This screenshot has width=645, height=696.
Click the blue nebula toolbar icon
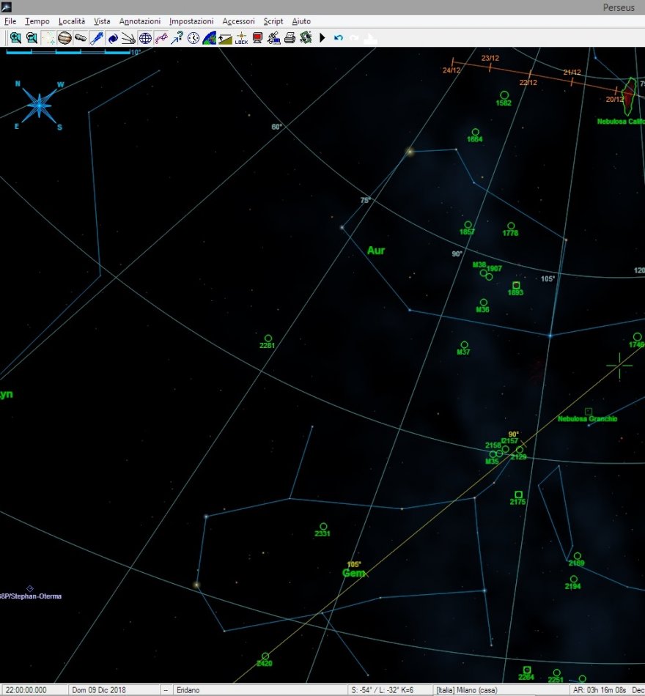(97, 38)
